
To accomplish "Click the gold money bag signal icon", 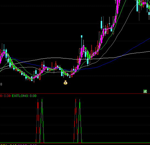I will click(66, 82).
